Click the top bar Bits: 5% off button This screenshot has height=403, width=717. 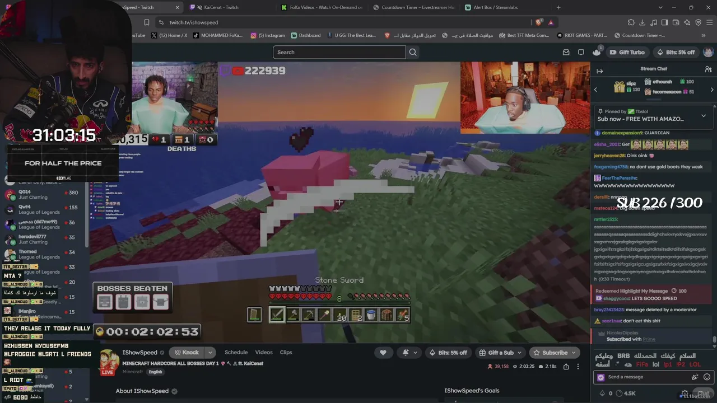[x=675, y=52]
